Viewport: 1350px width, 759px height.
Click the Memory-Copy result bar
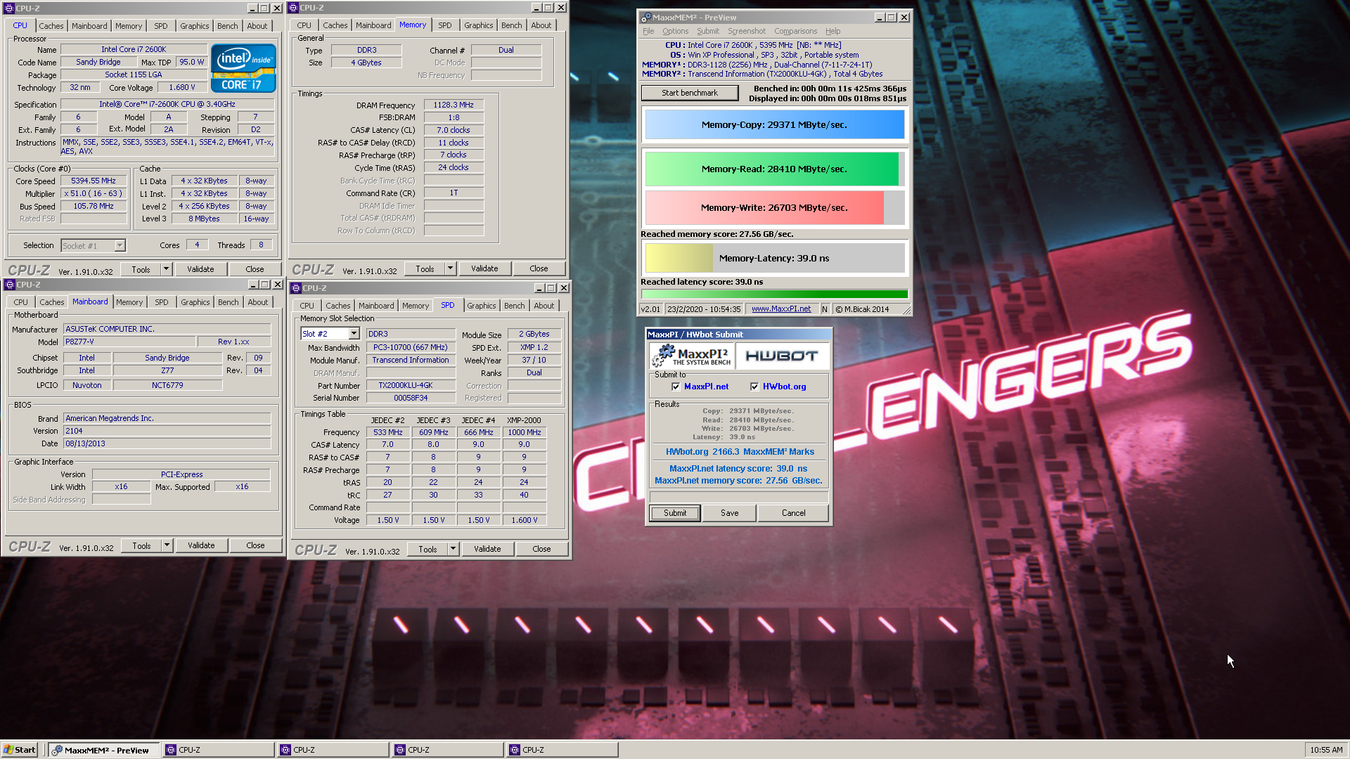pyautogui.click(x=774, y=124)
